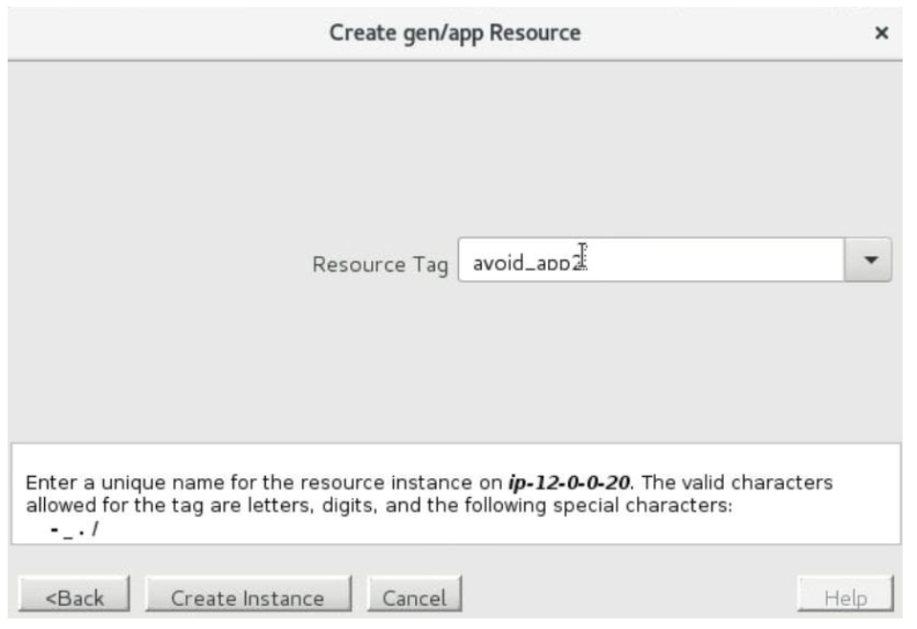Viewport: 917px width, 629px height.
Task: Click the ip-12-0-0-20 hostname in the description
Action: pos(568,483)
